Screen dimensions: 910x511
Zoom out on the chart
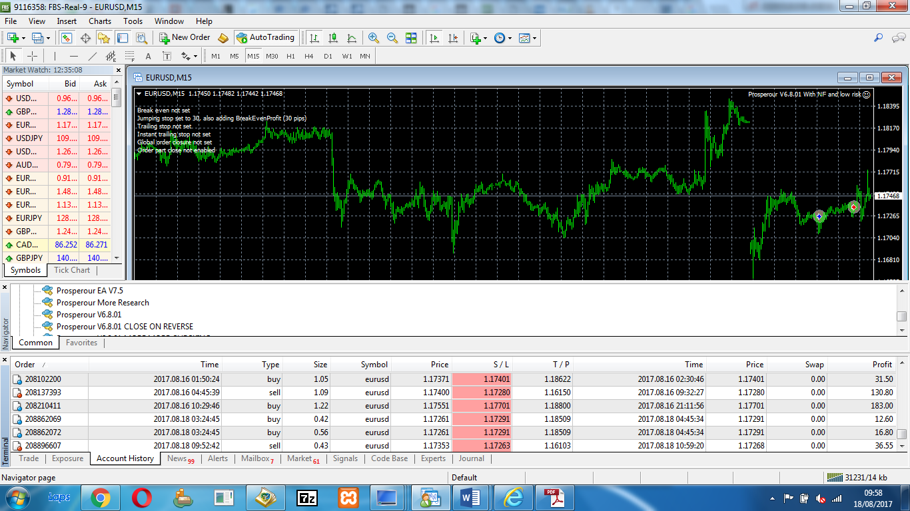pyautogui.click(x=392, y=38)
